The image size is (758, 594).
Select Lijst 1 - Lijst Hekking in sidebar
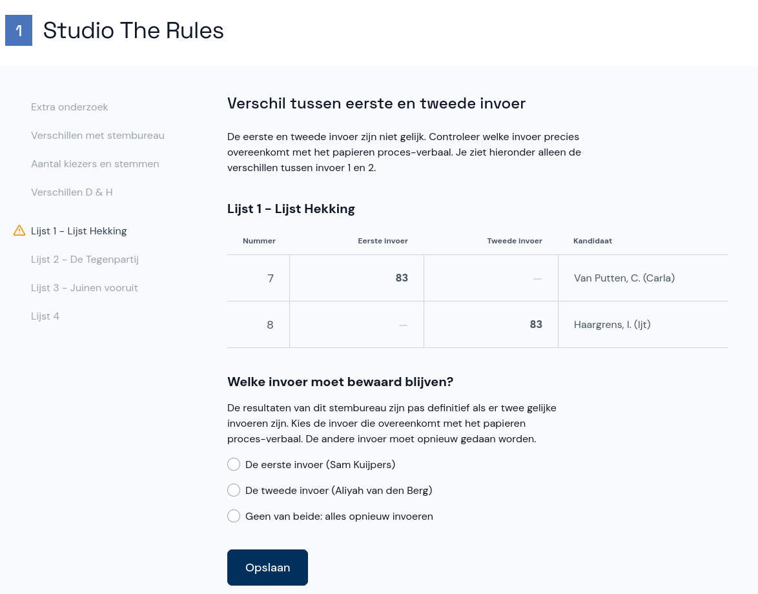(x=79, y=231)
